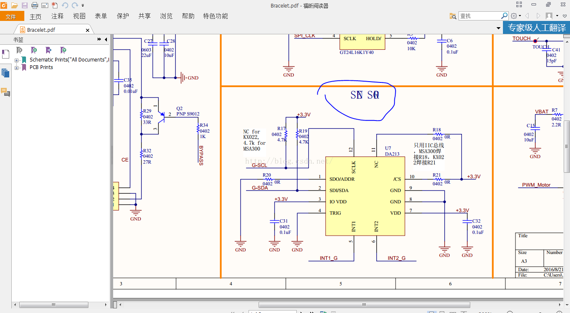Click the INT2_G net label
The image size is (570, 313).
(396, 258)
